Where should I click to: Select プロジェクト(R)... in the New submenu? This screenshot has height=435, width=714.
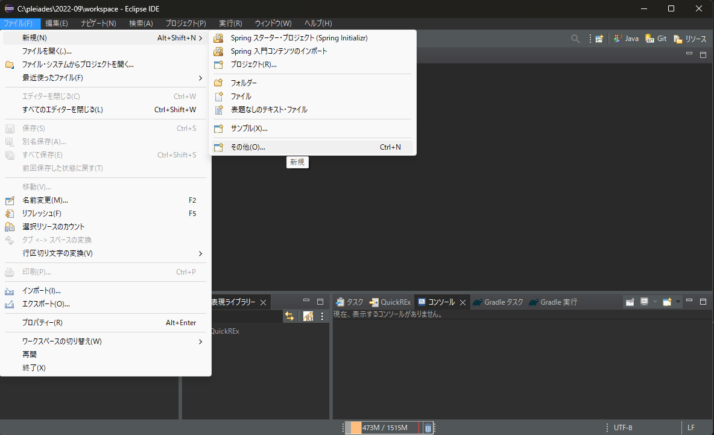[x=313, y=65]
